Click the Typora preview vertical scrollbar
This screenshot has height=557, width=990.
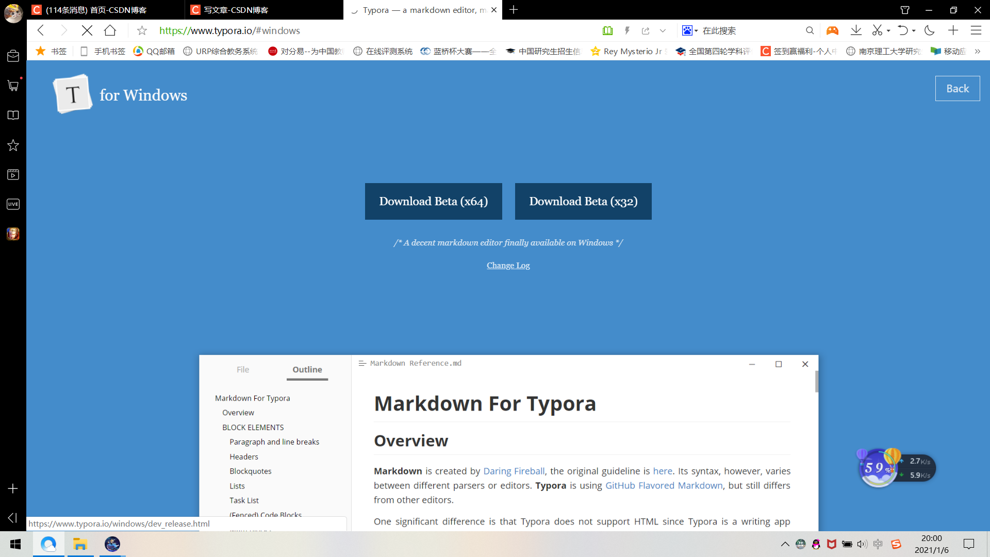817,382
